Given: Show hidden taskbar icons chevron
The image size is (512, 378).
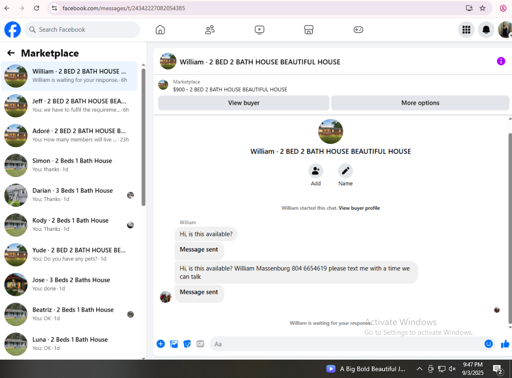Looking at the screenshot, I should point(420,369).
